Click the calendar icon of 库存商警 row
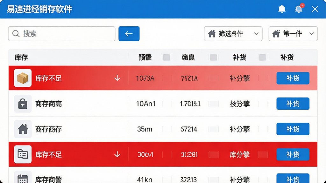 click(x=23, y=178)
